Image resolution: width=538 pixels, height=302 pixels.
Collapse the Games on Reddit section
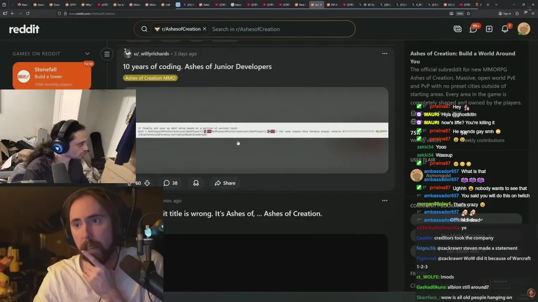(x=87, y=54)
